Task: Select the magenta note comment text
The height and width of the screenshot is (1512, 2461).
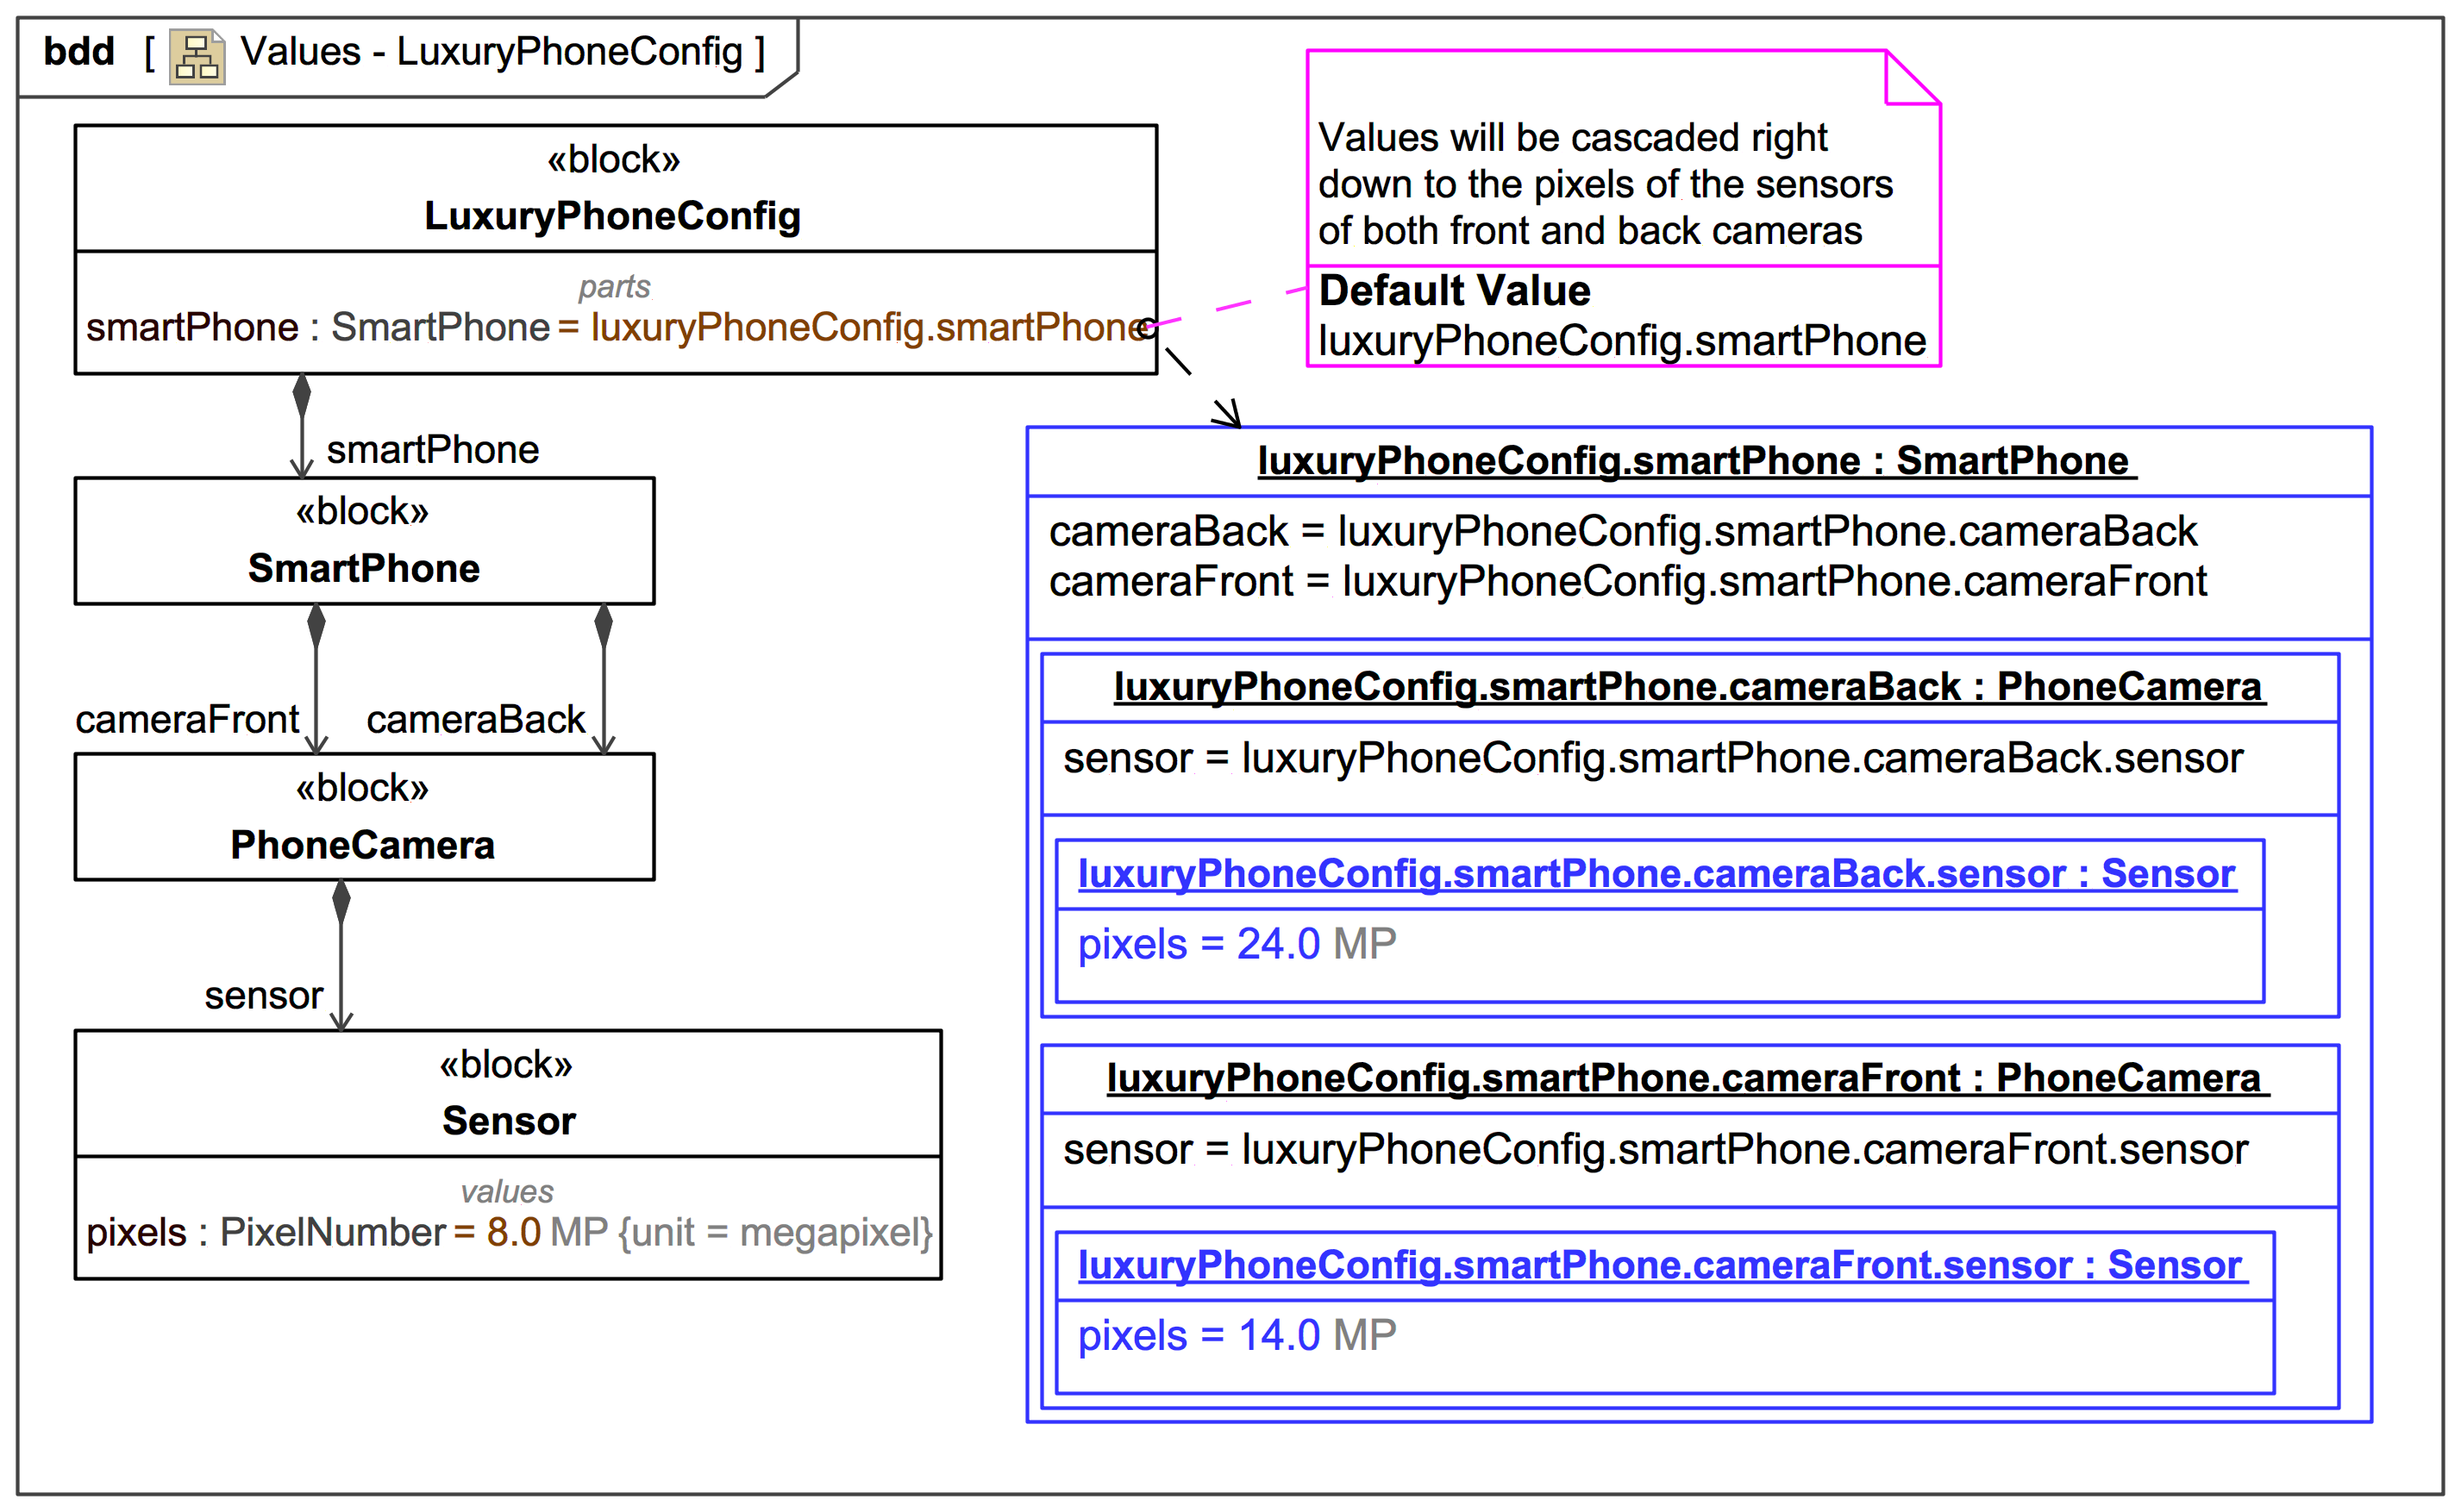Action: coord(1604,185)
